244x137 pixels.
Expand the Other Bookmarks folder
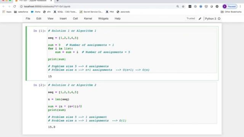pyautogui.click(x=231, y=12)
